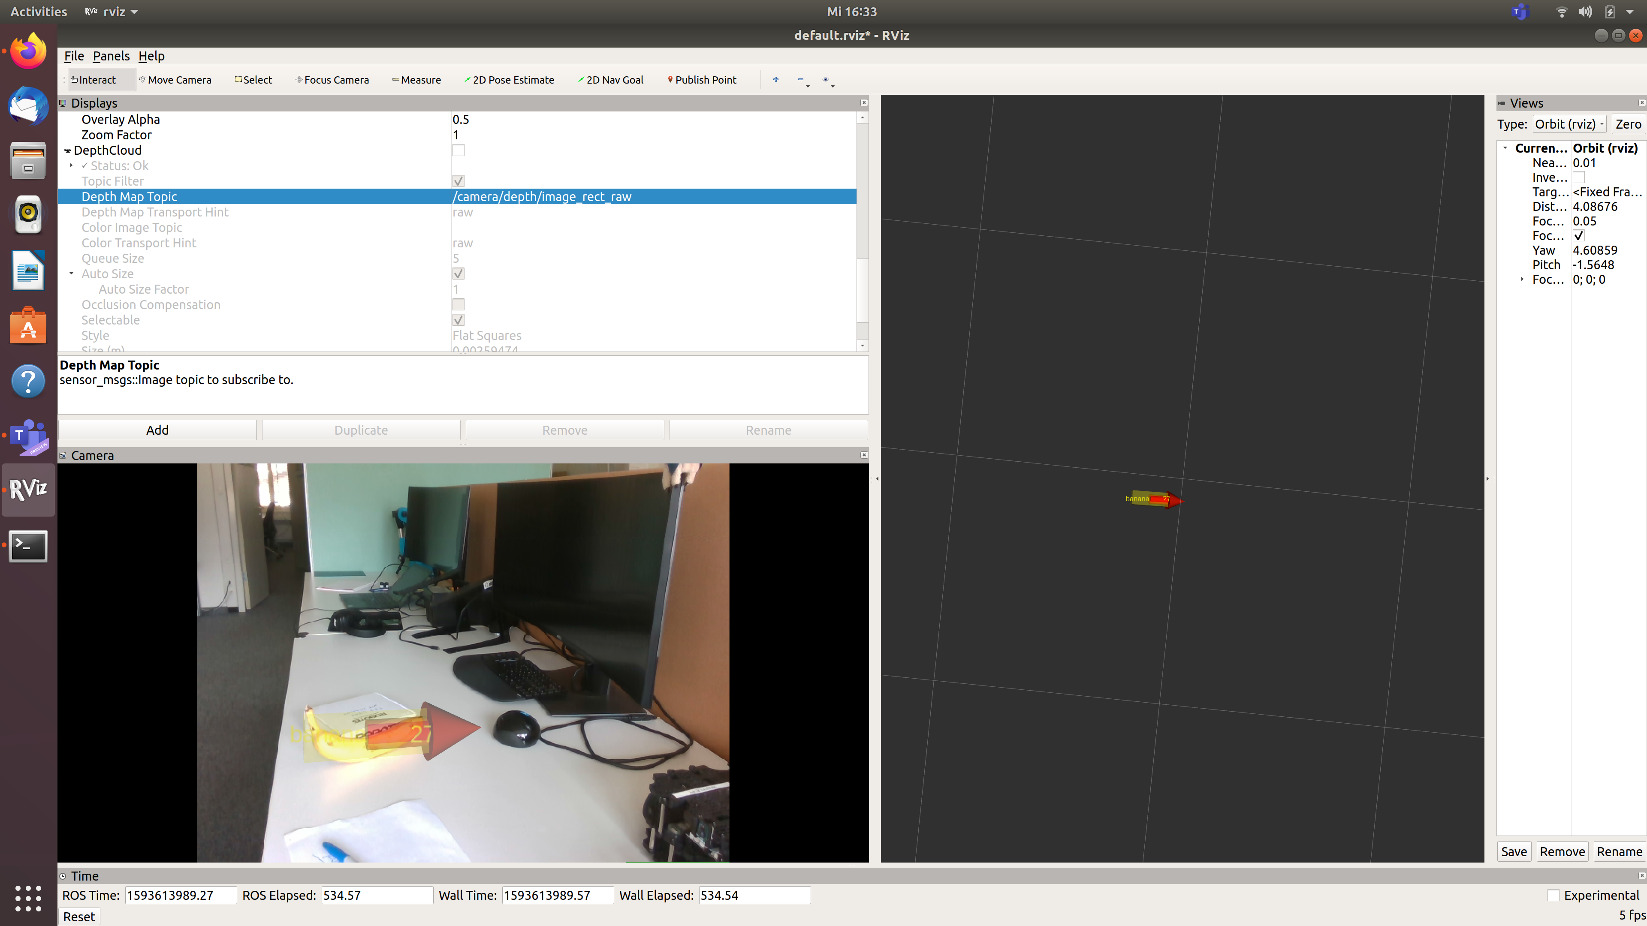The height and width of the screenshot is (926, 1647).
Task: Use the Select tool in the toolbar
Action: tap(253, 79)
